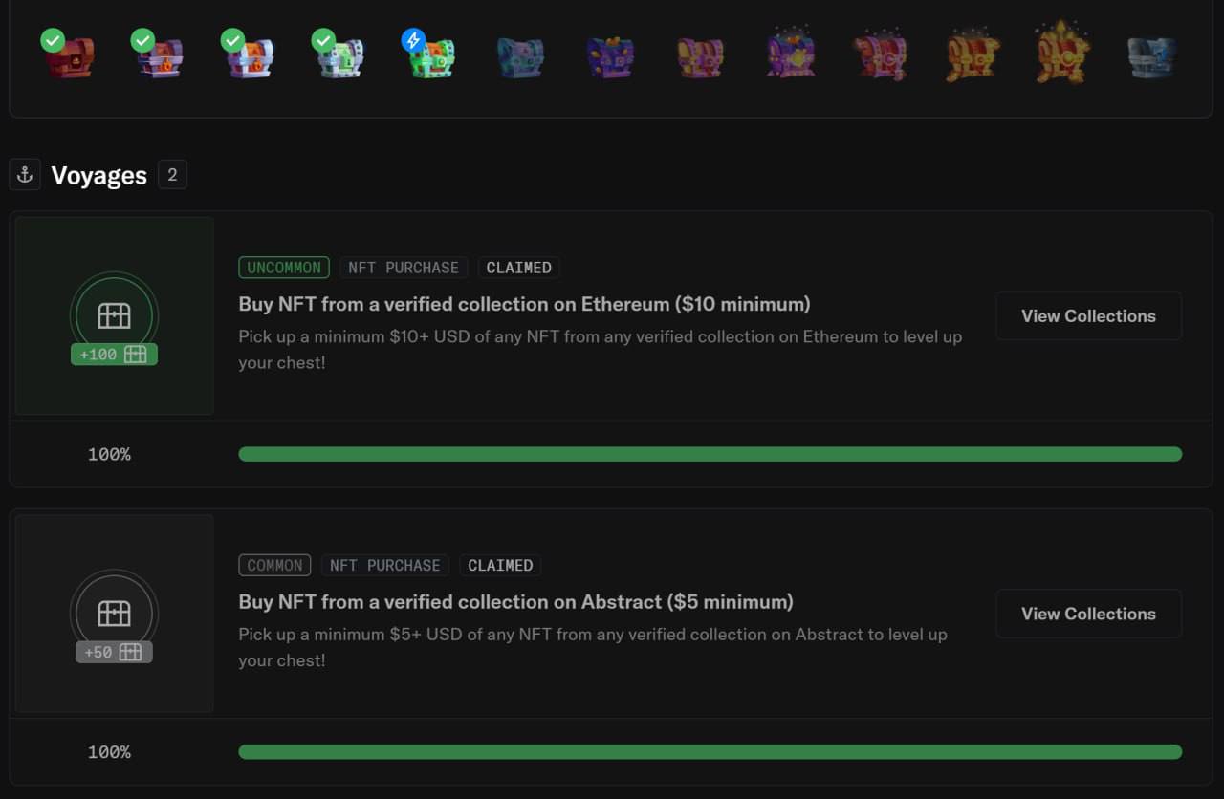Image resolution: width=1224 pixels, height=799 pixels.
Task: Click CLAIMED tag on the Ethereum voyage
Action: [x=518, y=268]
